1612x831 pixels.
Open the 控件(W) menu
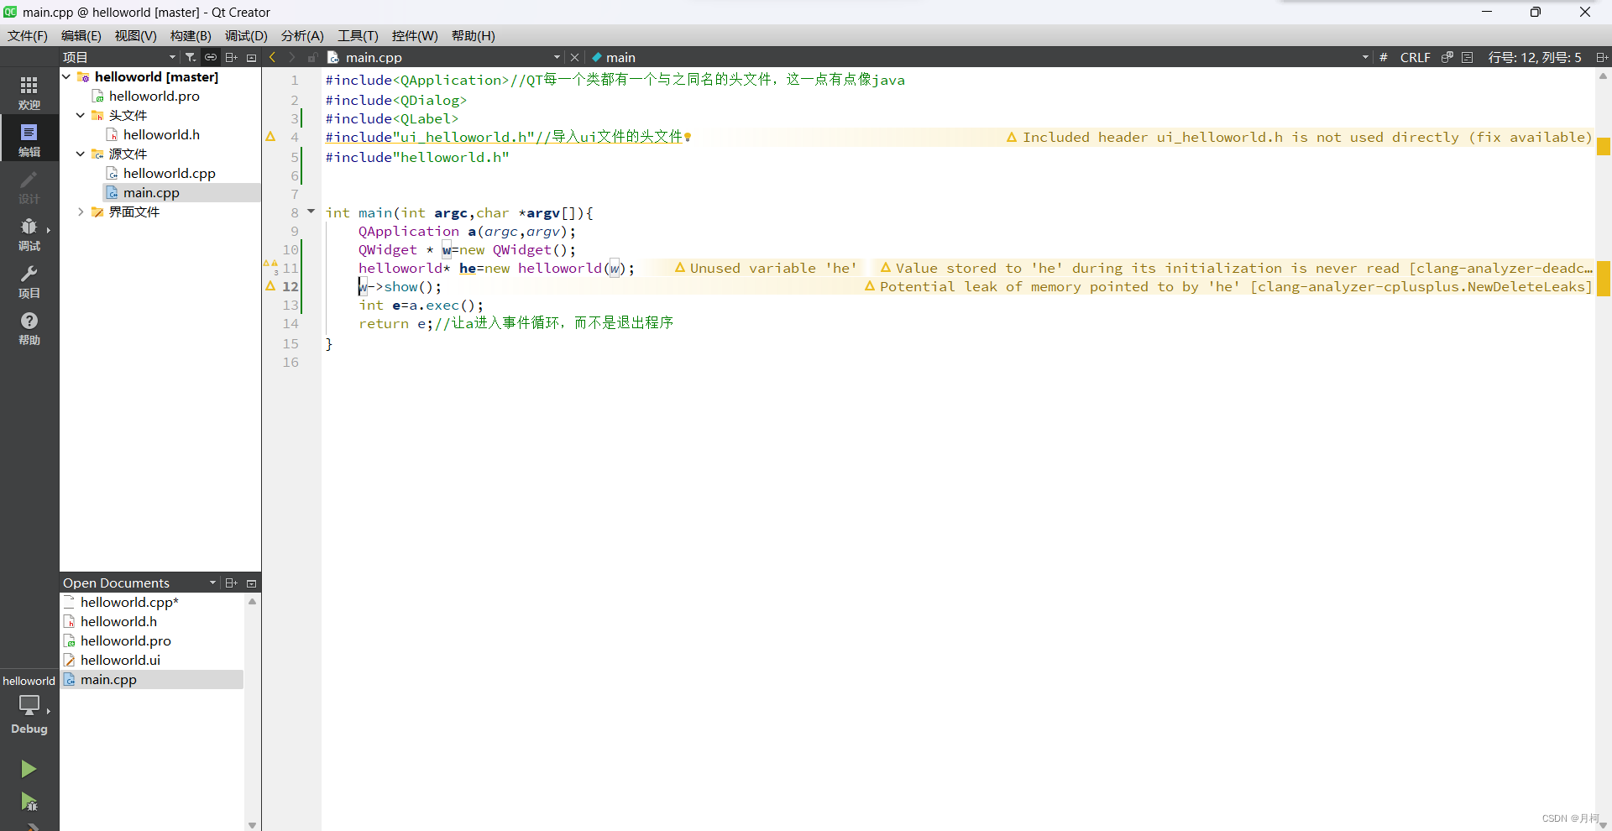pos(415,36)
